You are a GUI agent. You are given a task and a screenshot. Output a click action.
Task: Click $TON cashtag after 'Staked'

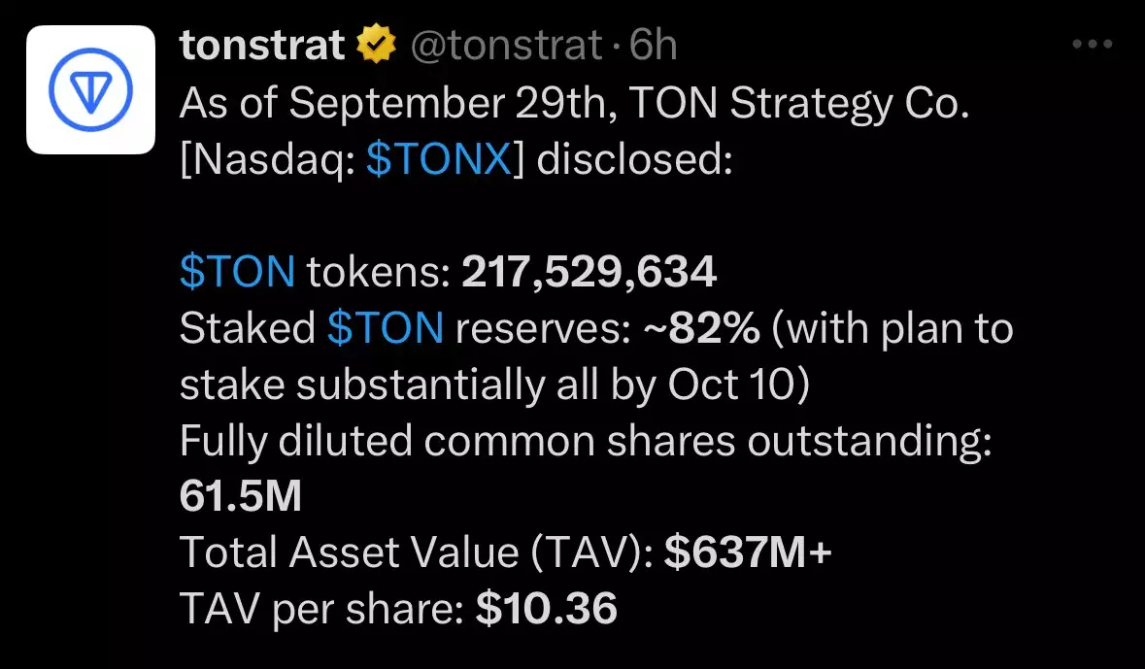point(386,330)
